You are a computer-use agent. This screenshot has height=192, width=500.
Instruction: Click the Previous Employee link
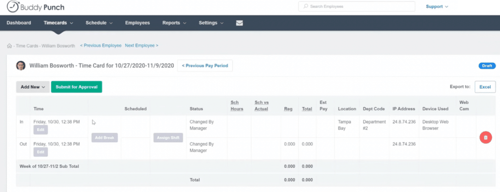point(101,45)
